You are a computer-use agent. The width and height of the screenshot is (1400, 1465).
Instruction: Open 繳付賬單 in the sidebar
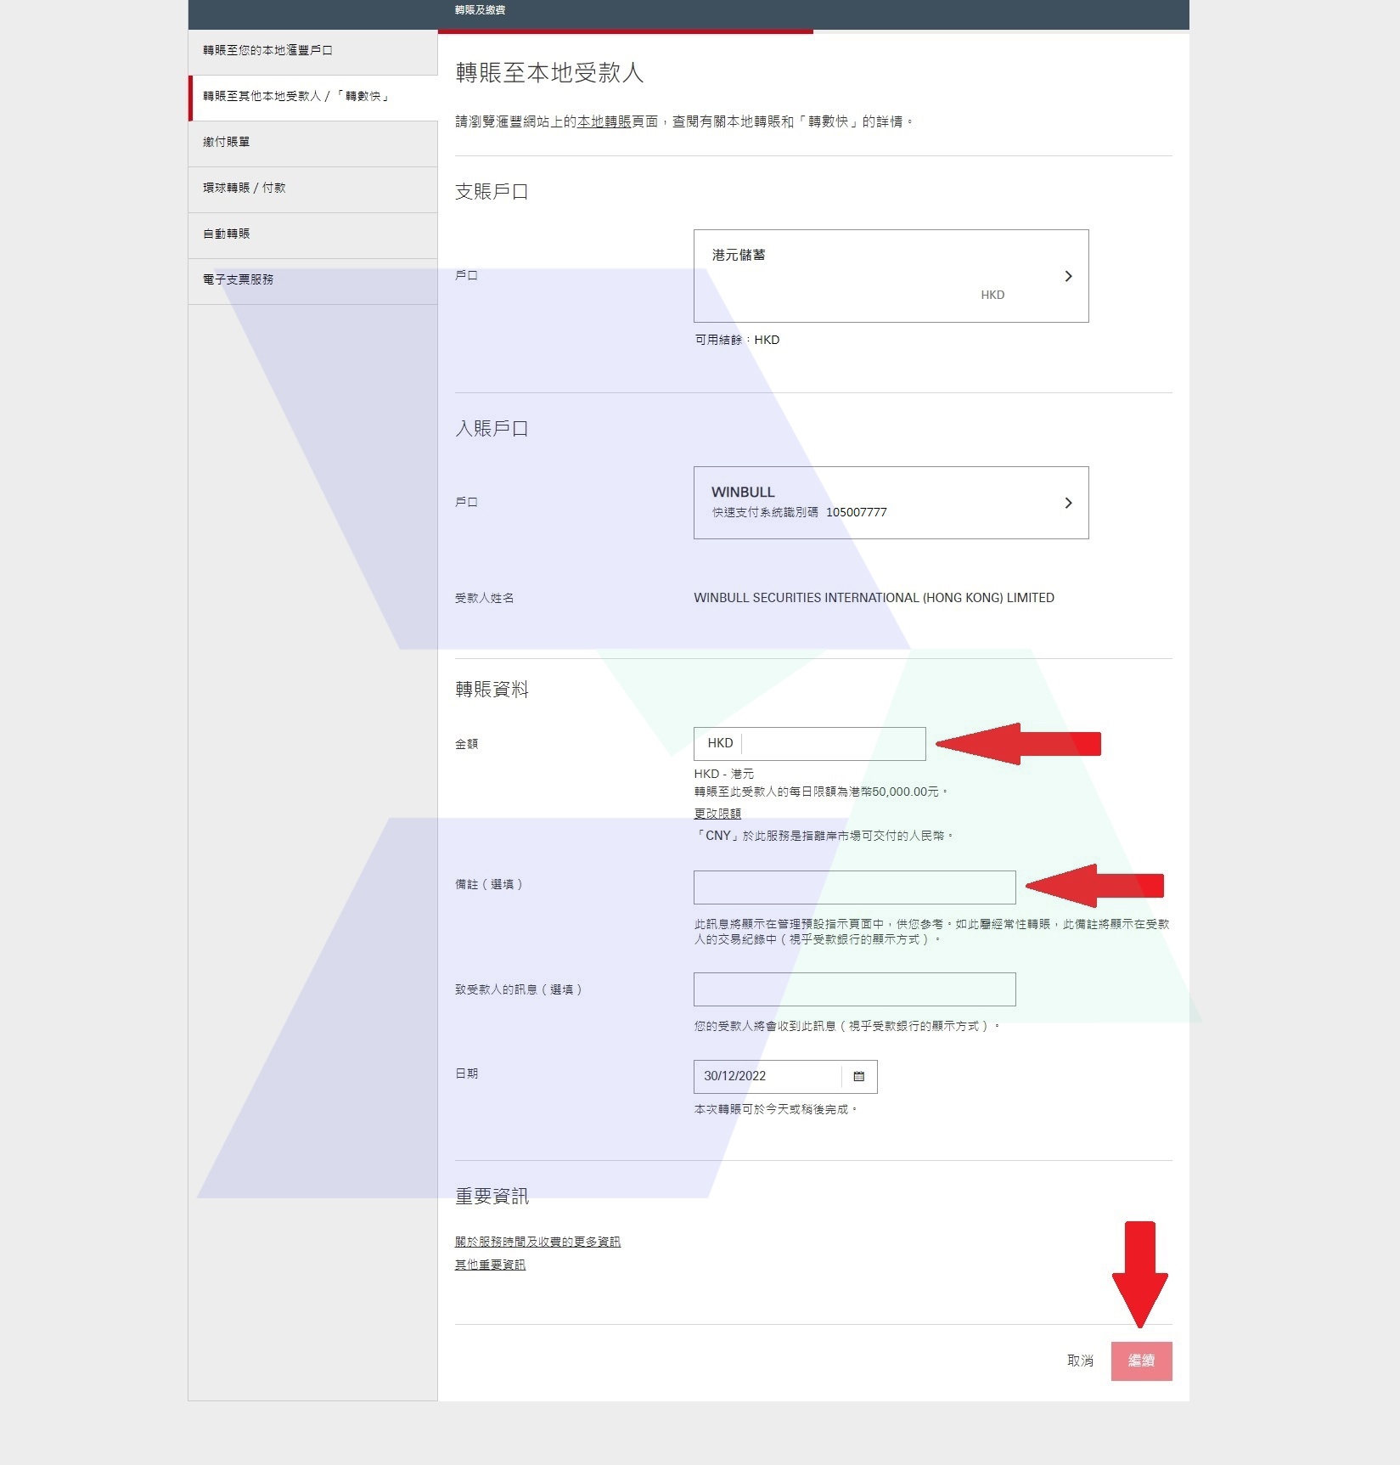click(312, 143)
